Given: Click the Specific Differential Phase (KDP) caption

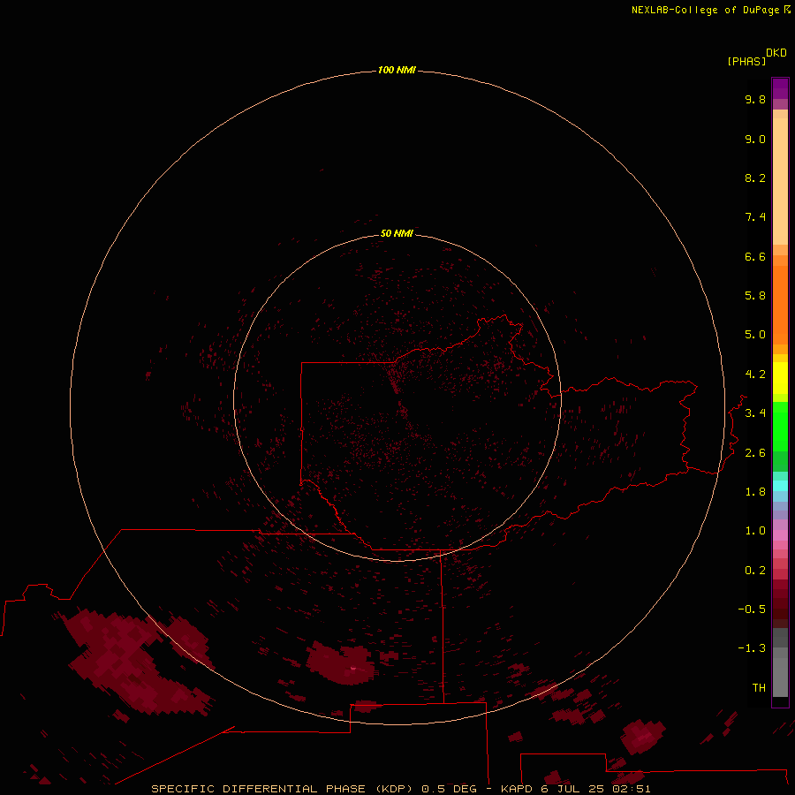Looking at the screenshot, I should pos(280,789).
